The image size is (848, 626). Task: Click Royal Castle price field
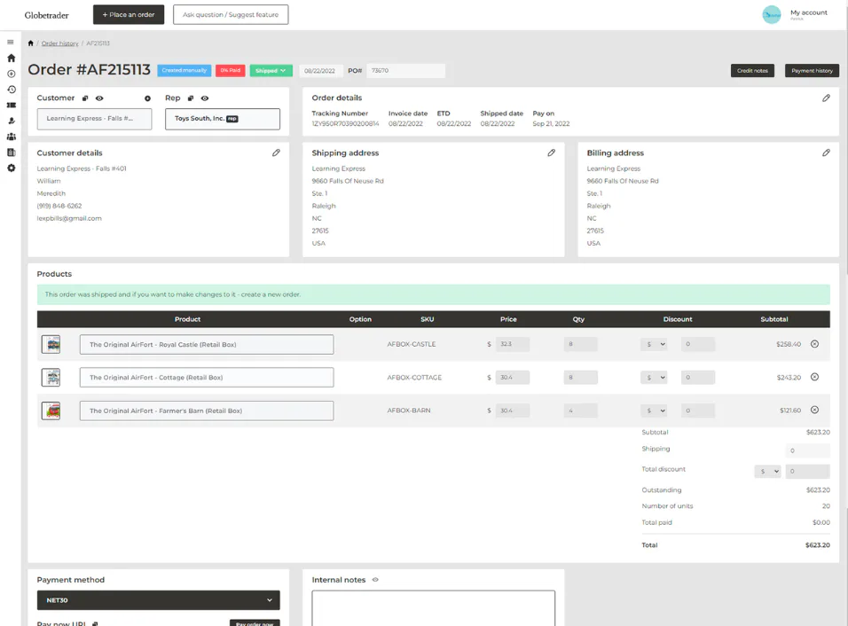pos(512,344)
